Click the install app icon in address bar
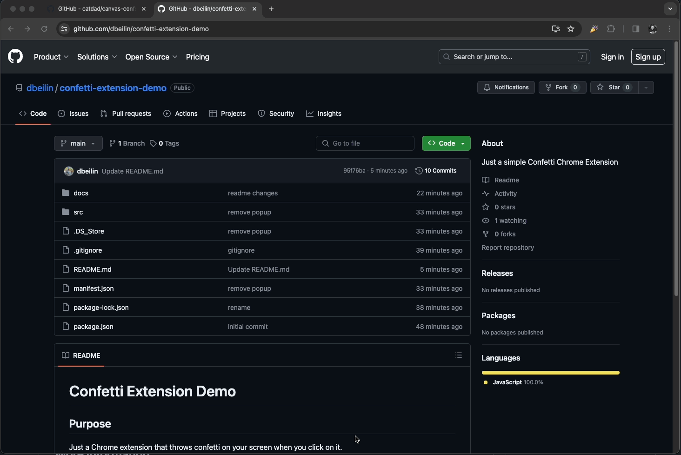Screen dimensions: 681x455 tap(555, 29)
